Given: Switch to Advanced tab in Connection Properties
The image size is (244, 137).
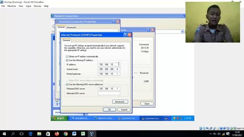Looking at the screenshot, I should point(71,27).
